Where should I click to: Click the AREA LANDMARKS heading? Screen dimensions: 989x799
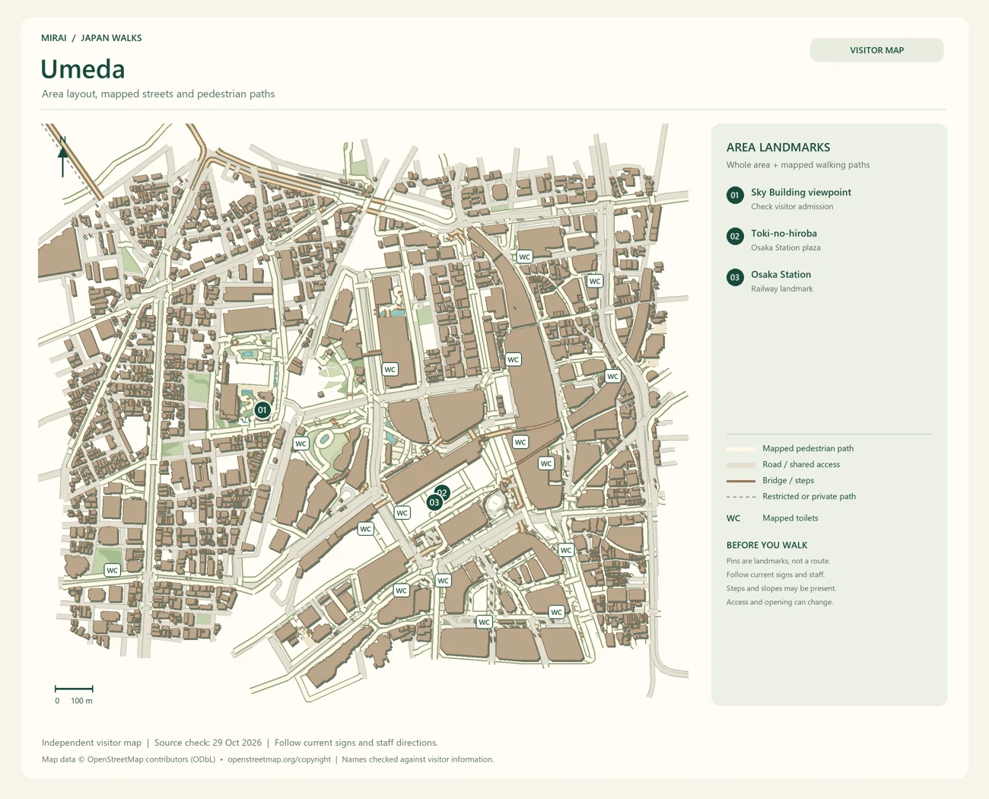(x=778, y=148)
